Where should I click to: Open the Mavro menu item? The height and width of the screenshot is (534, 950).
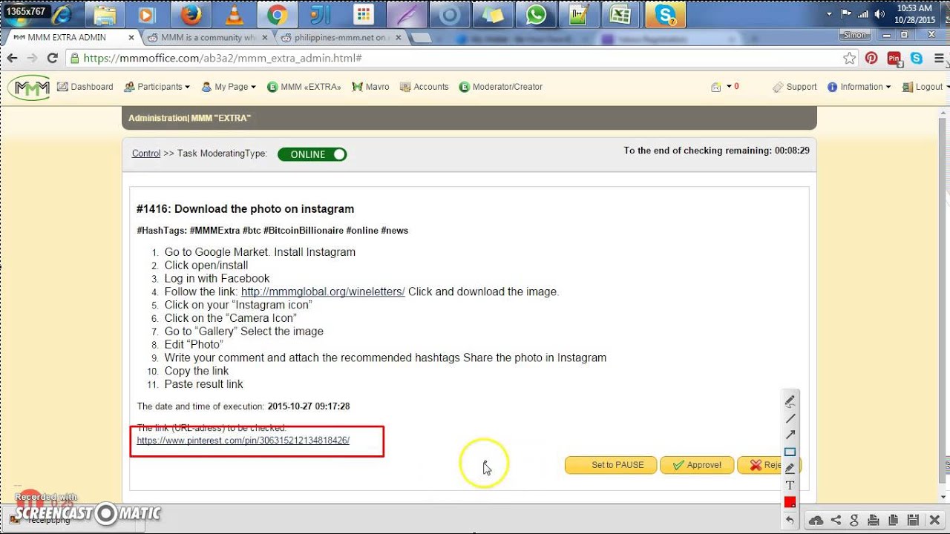(371, 87)
